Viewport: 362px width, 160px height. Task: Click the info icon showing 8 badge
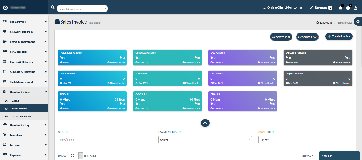click(x=348, y=8)
